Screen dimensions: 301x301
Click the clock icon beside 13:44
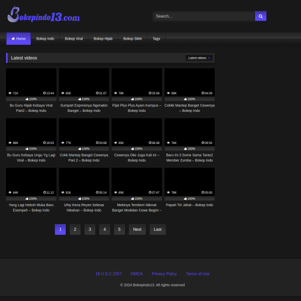[44, 93]
